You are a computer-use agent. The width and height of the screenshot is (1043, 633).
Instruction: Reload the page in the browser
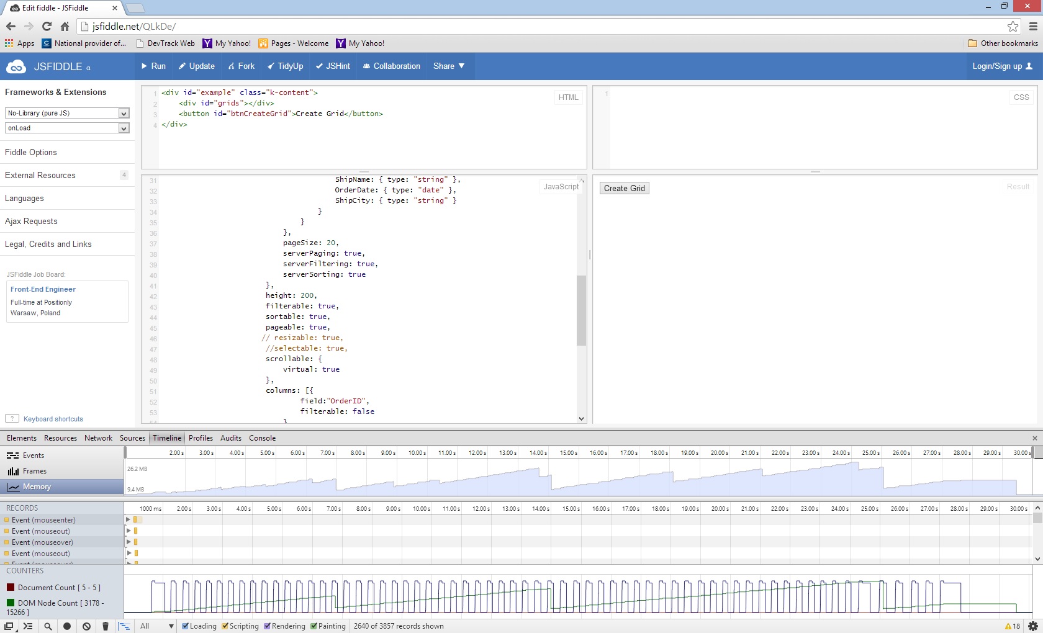47,26
